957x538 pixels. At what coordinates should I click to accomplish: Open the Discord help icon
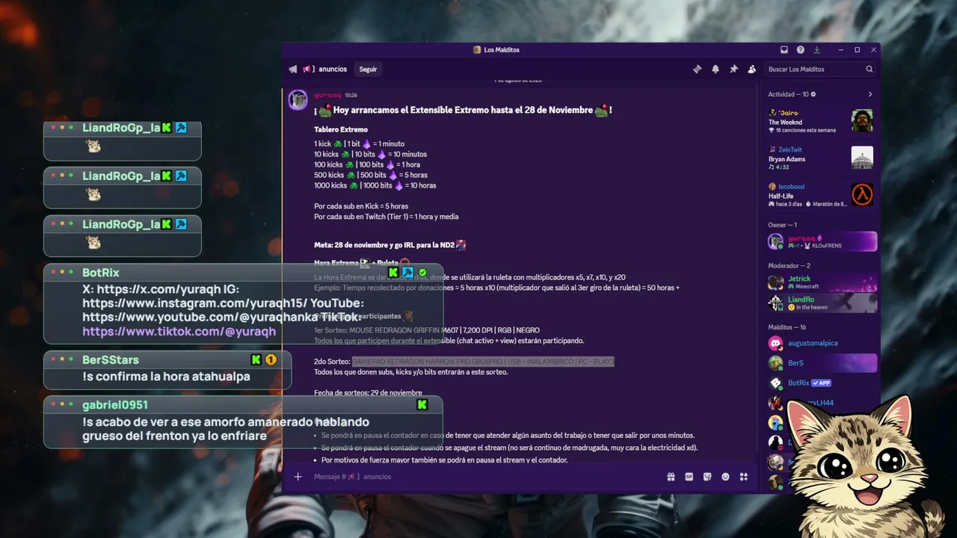(801, 50)
